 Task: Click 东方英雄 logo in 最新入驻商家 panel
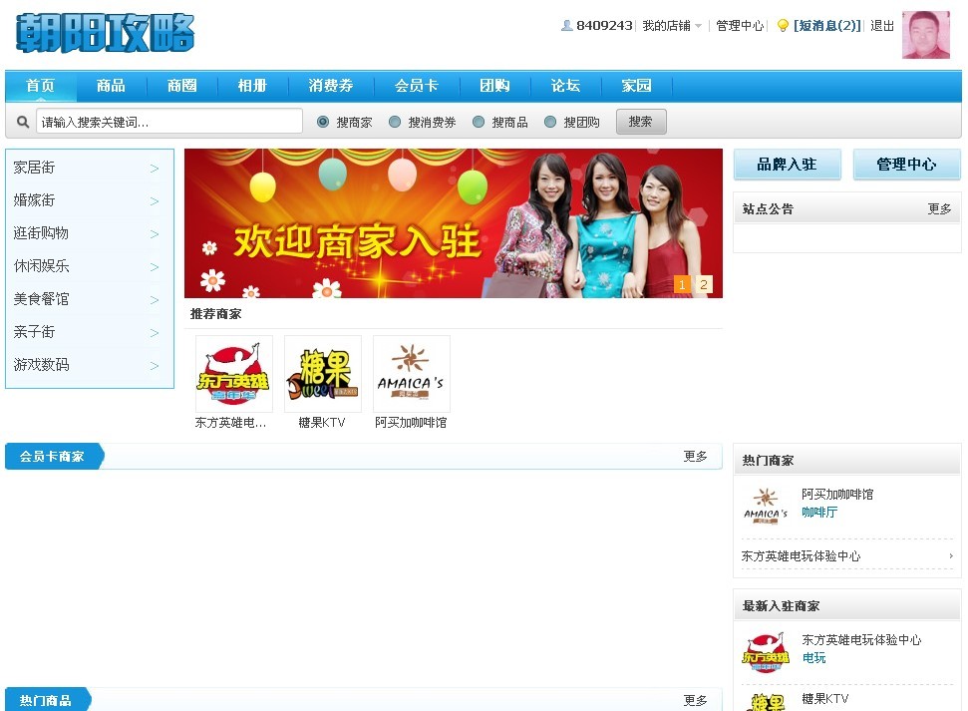click(x=766, y=652)
